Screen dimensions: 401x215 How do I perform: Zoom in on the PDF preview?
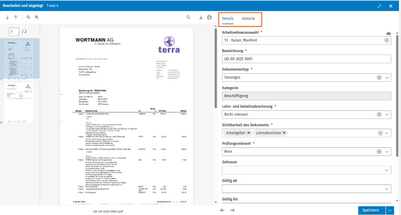[37, 18]
